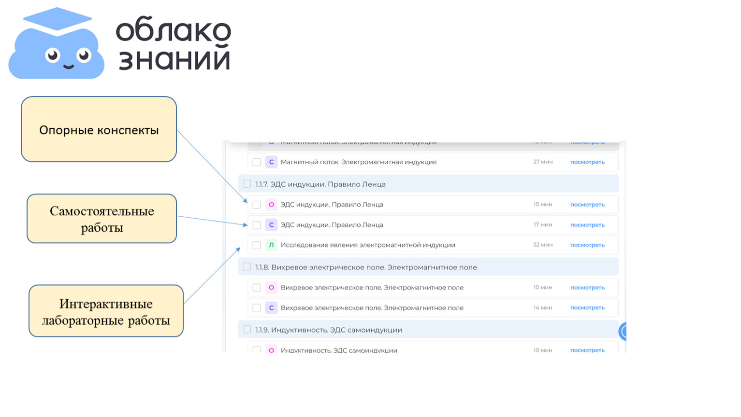
Task: Click the Облако знаний cloud mascot logo
Action: click(x=57, y=44)
